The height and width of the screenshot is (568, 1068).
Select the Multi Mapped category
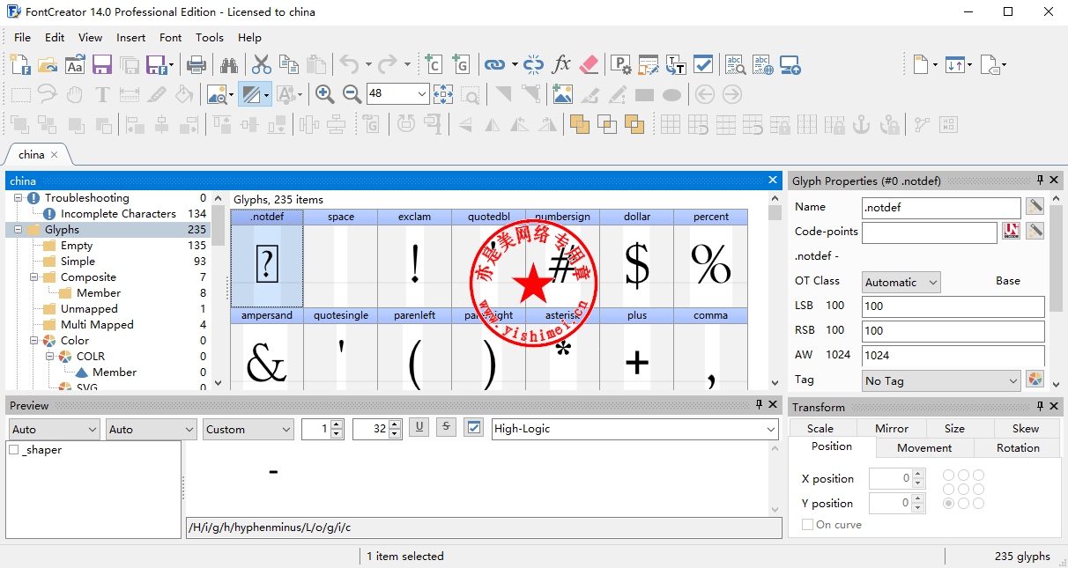pyautogui.click(x=97, y=325)
